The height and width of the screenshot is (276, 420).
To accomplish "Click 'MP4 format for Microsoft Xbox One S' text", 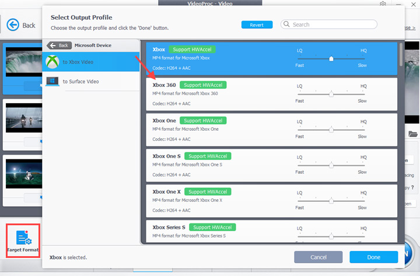I will (187, 165).
